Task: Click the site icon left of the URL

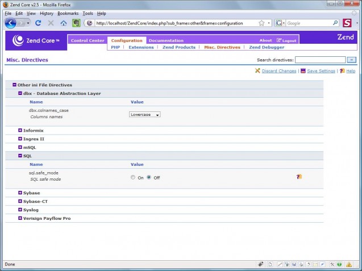Action: (x=90, y=23)
